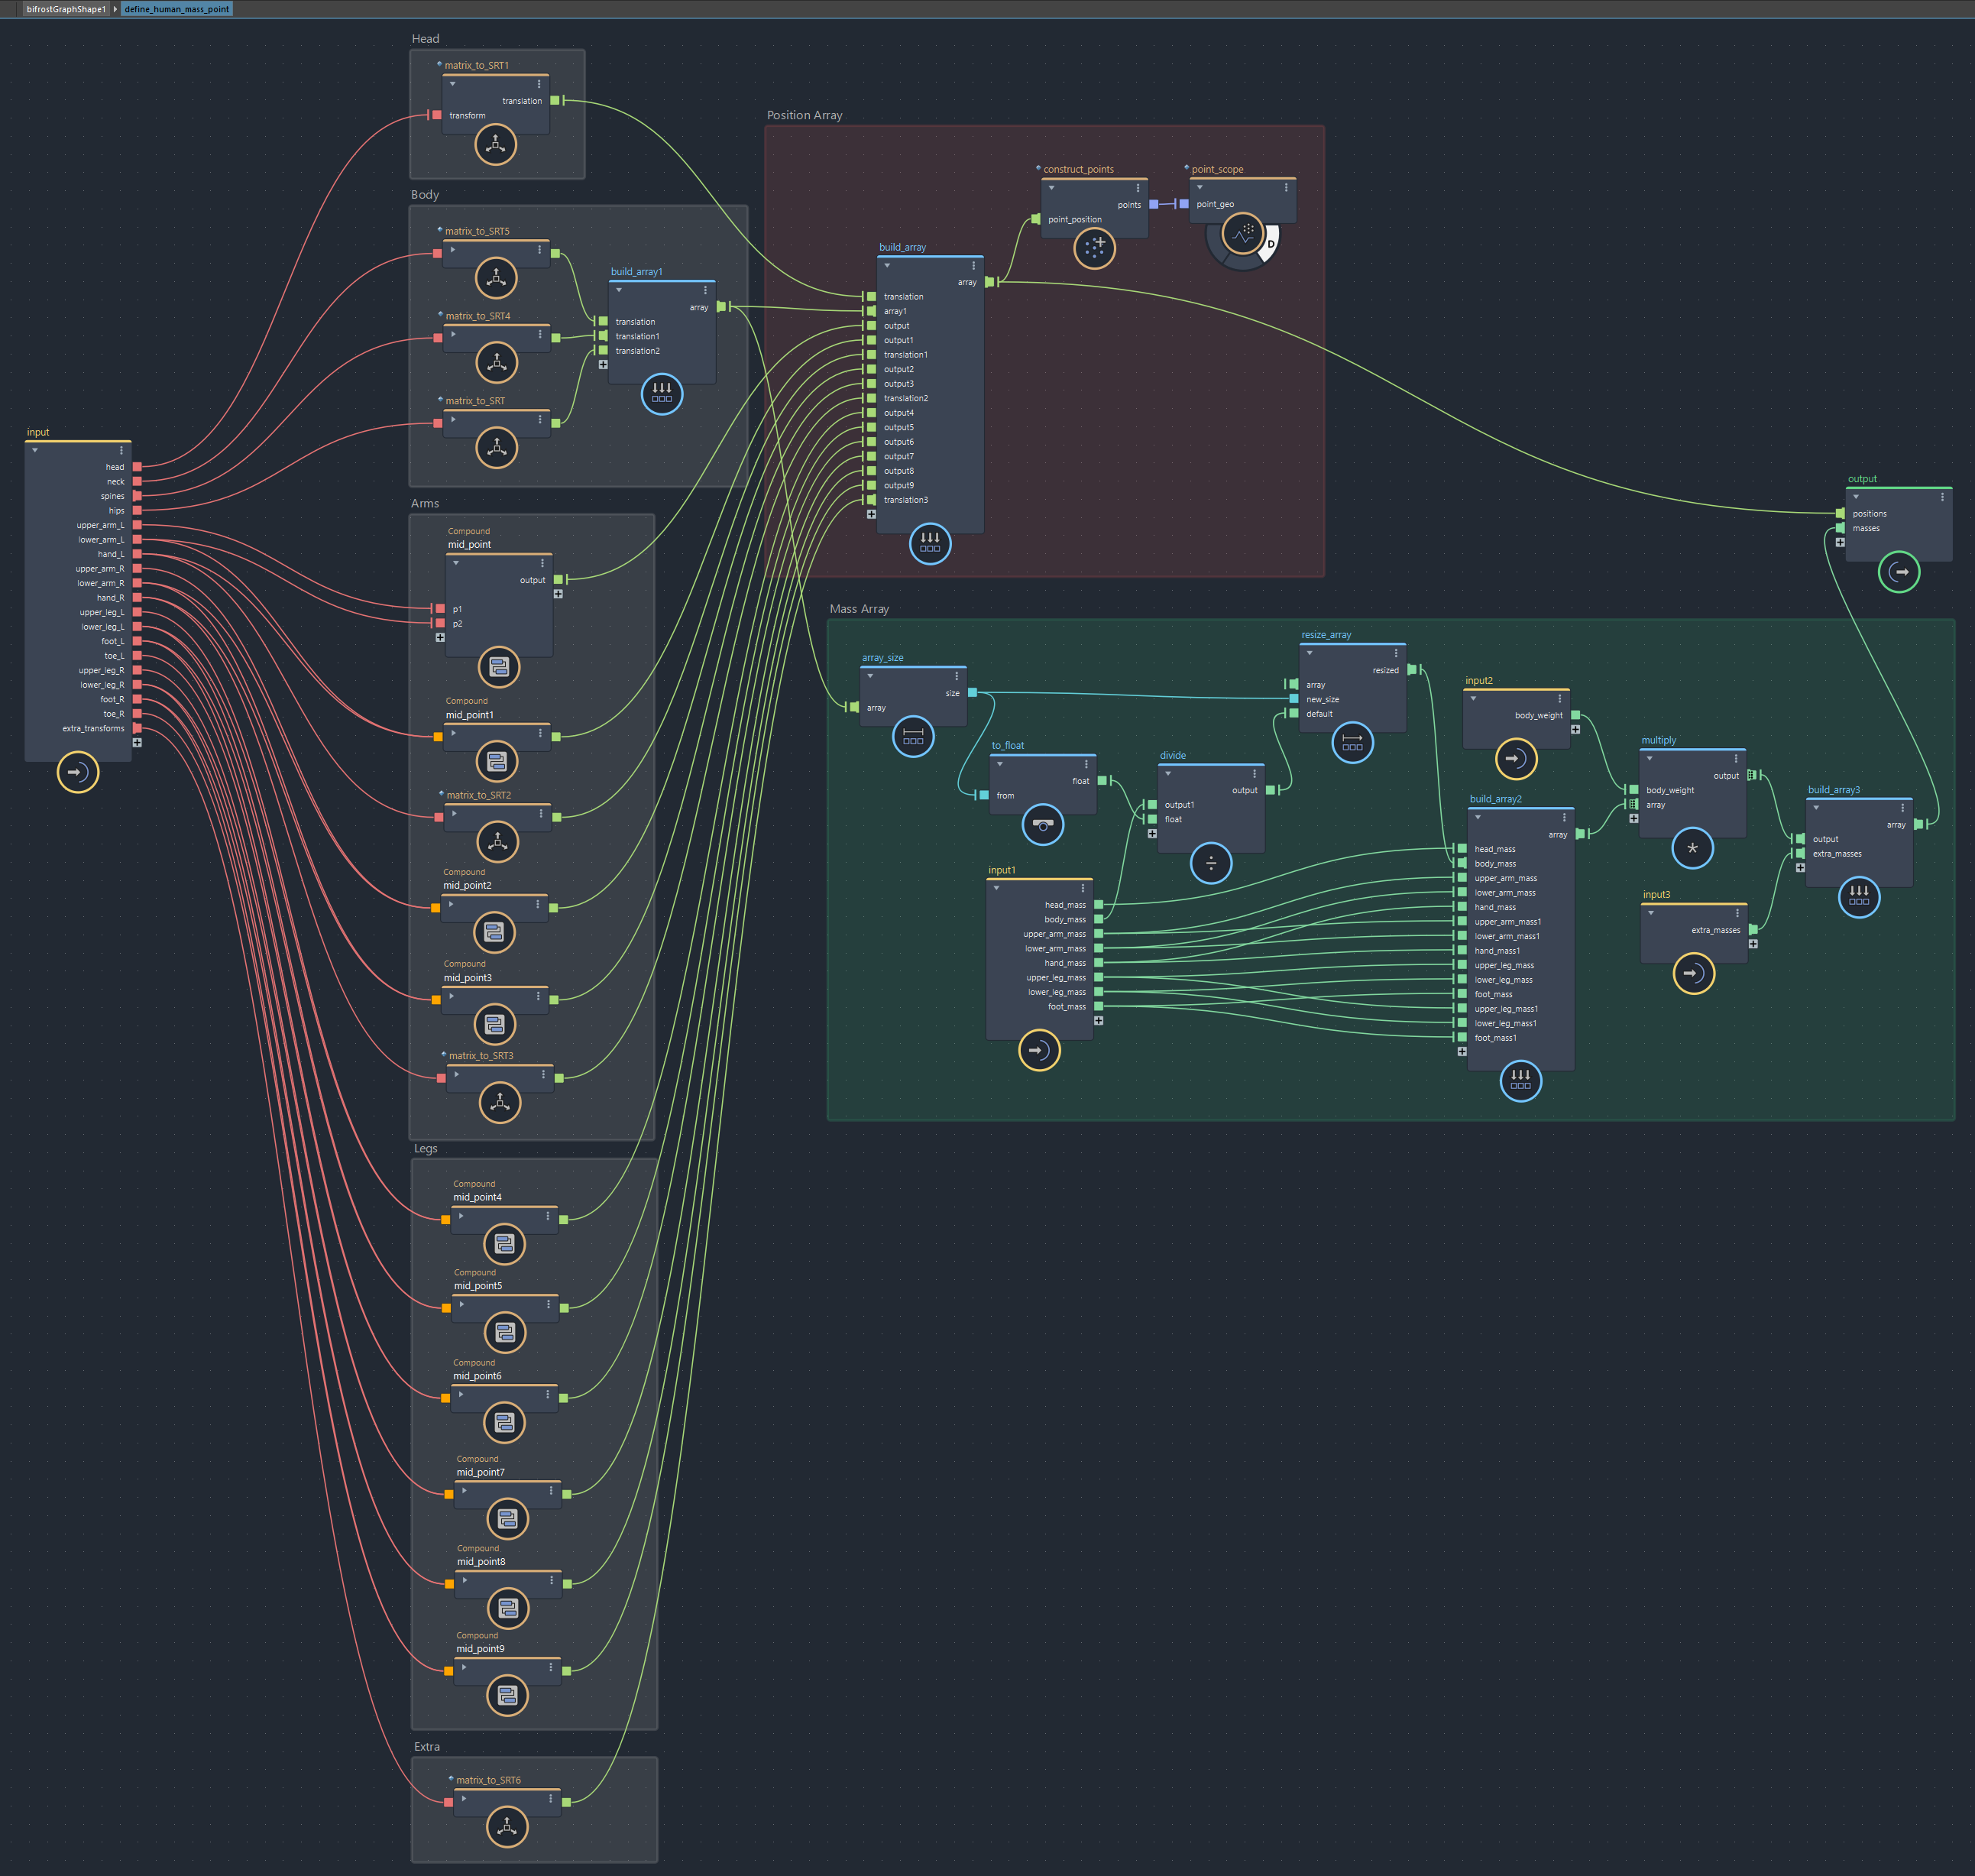Click the construct_points node icon

click(x=1094, y=248)
